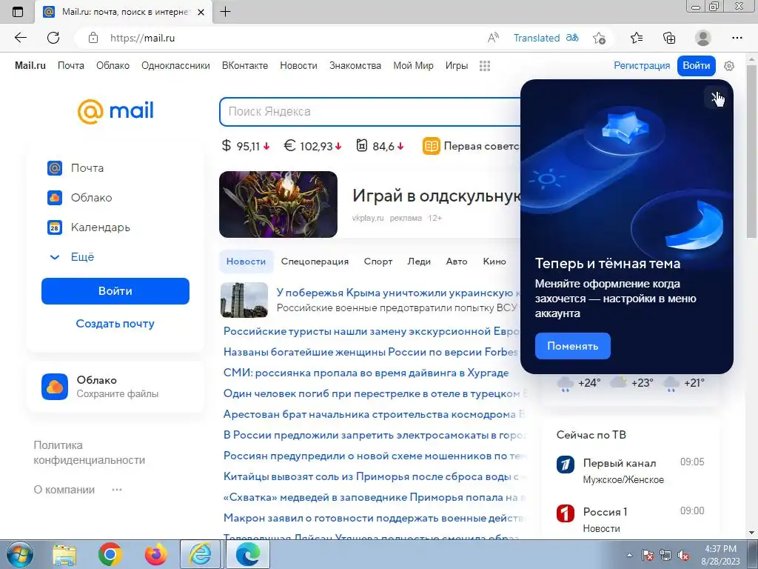Click the taskbar clock 4:37 PM
Viewport: 758px width, 569px height.
click(x=721, y=555)
